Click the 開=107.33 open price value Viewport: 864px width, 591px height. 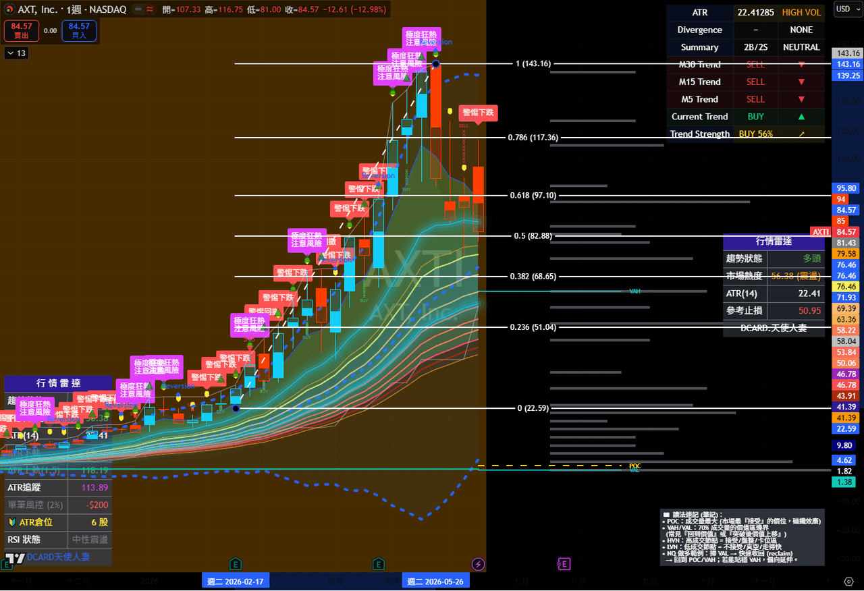[182, 10]
